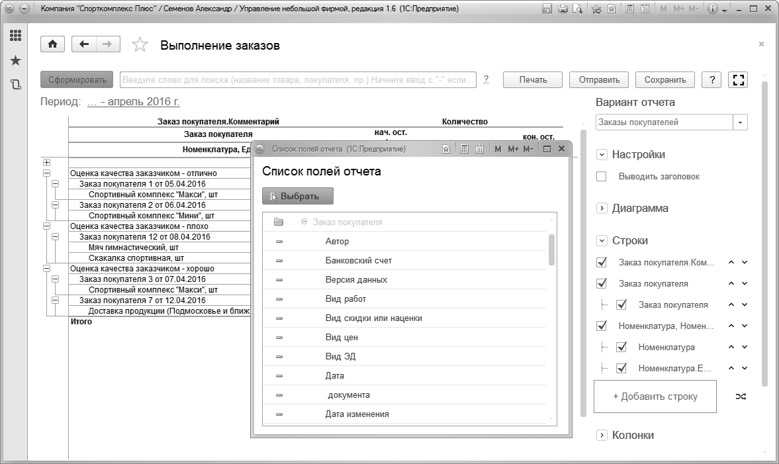
Task: Open period link ... - апрель 2016 г.
Action: click(133, 102)
